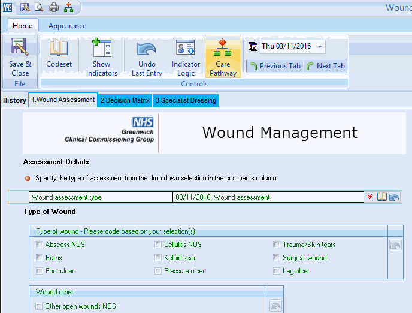This screenshot has height=313, width=412.
Task: Select the Other open wounds NOS checkbox
Action: tap(40, 306)
